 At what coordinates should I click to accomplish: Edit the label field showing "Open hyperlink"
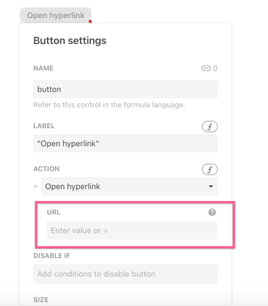pos(125,143)
